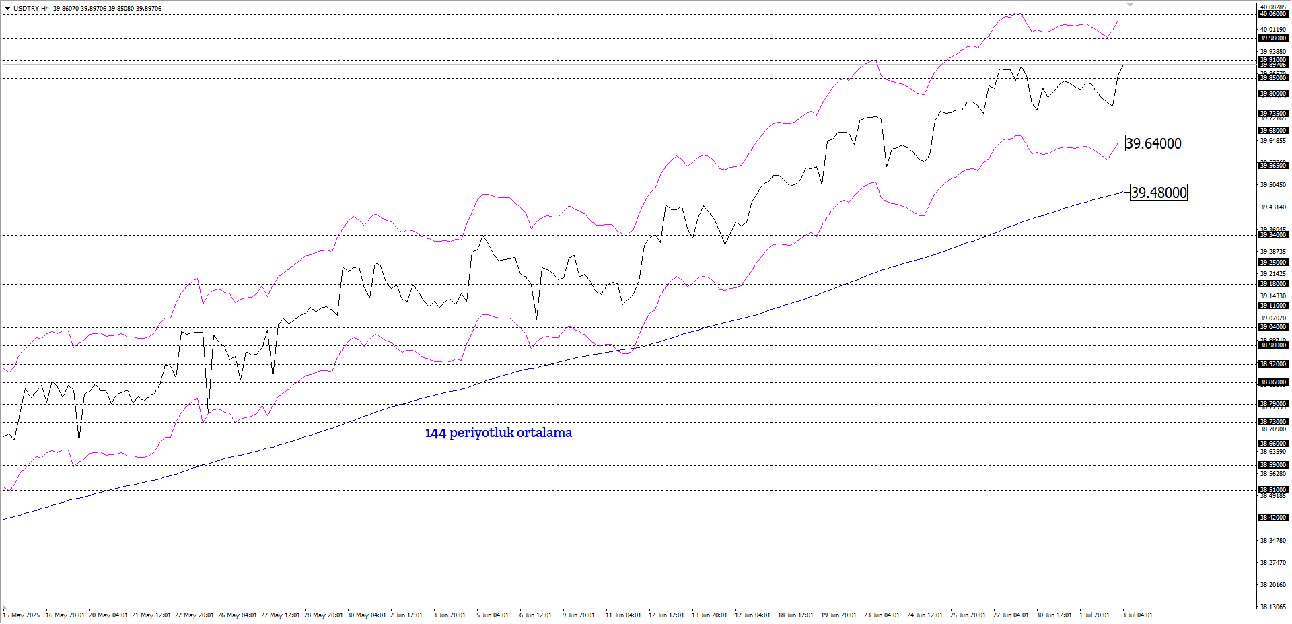The image size is (1292, 624).
Task: Select the 144 periyotluk ortalama text label
Action: (x=499, y=433)
